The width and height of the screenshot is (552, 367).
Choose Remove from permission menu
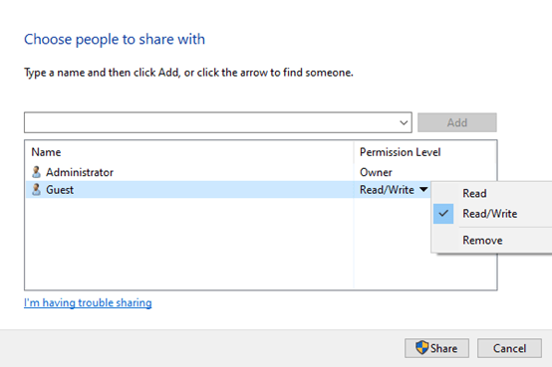click(x=482, y=240)
